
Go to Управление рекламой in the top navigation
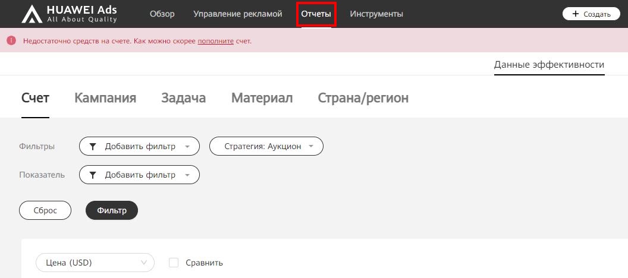[x=238, y=14]
